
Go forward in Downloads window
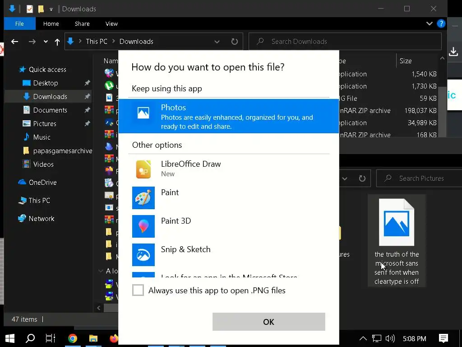[32, 42]
